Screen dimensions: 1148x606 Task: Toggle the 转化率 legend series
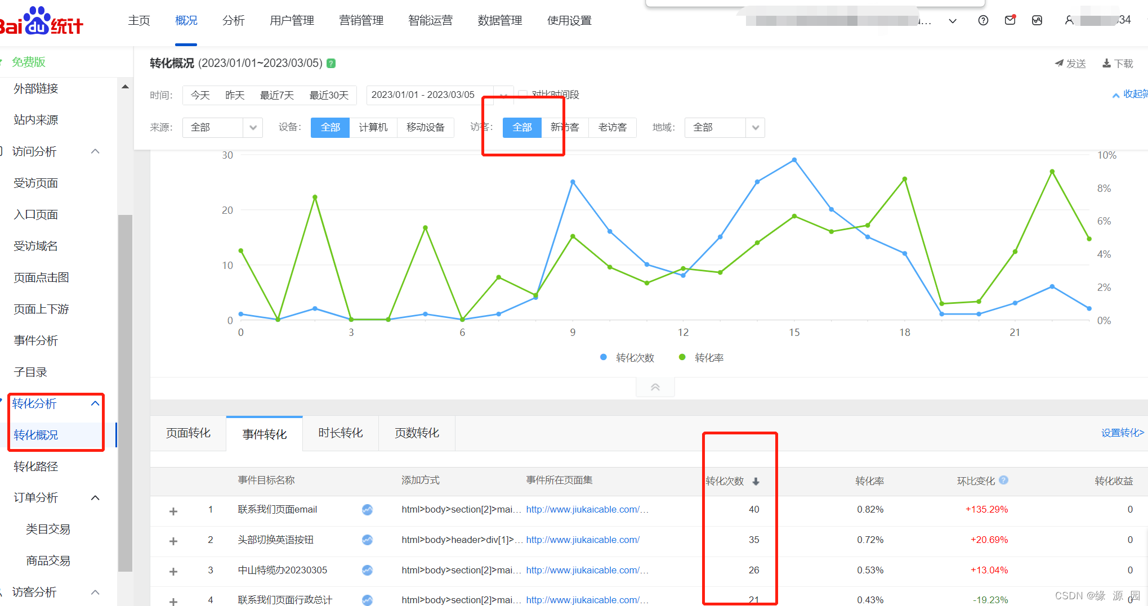point(702,358)
